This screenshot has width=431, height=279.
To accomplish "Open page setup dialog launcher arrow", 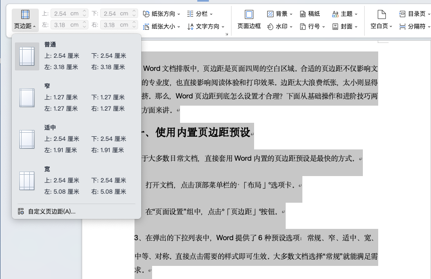I will pos(227,34).
